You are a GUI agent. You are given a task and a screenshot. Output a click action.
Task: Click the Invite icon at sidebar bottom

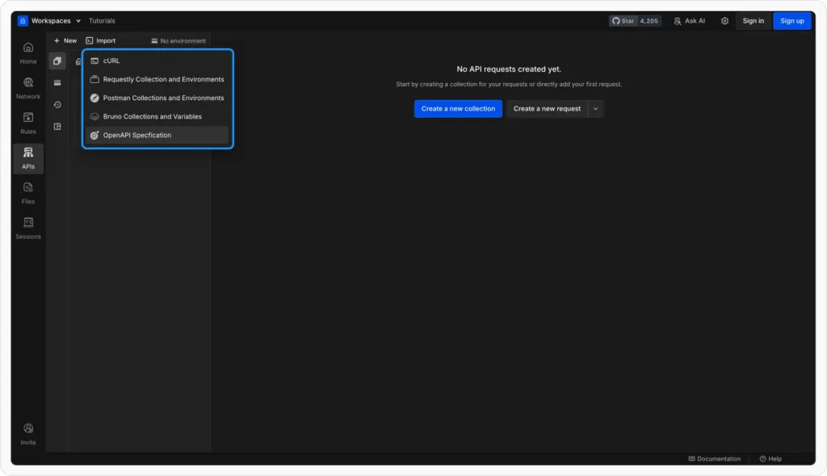point(28,432)
